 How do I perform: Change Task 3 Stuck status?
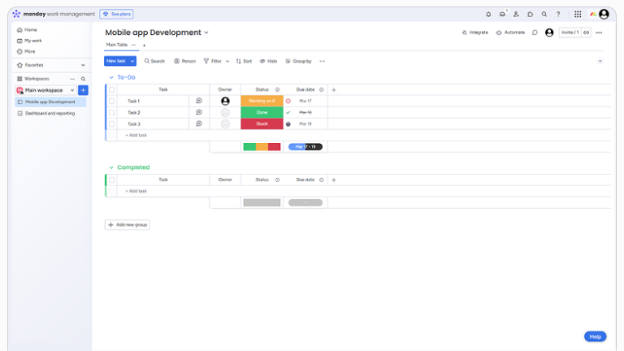[262, 124]
